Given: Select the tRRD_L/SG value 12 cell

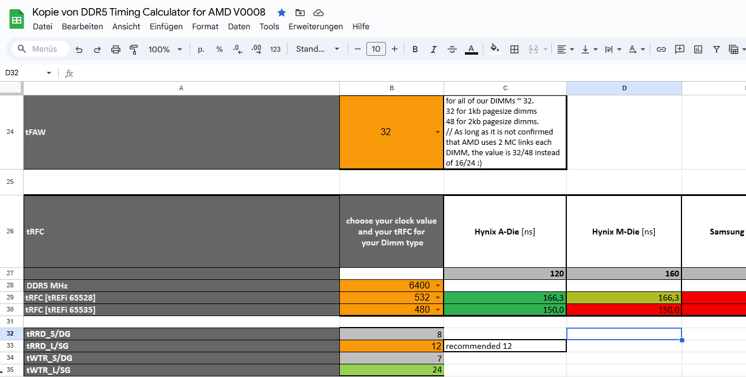Looking at the screenshot, I should click(392, 346).
